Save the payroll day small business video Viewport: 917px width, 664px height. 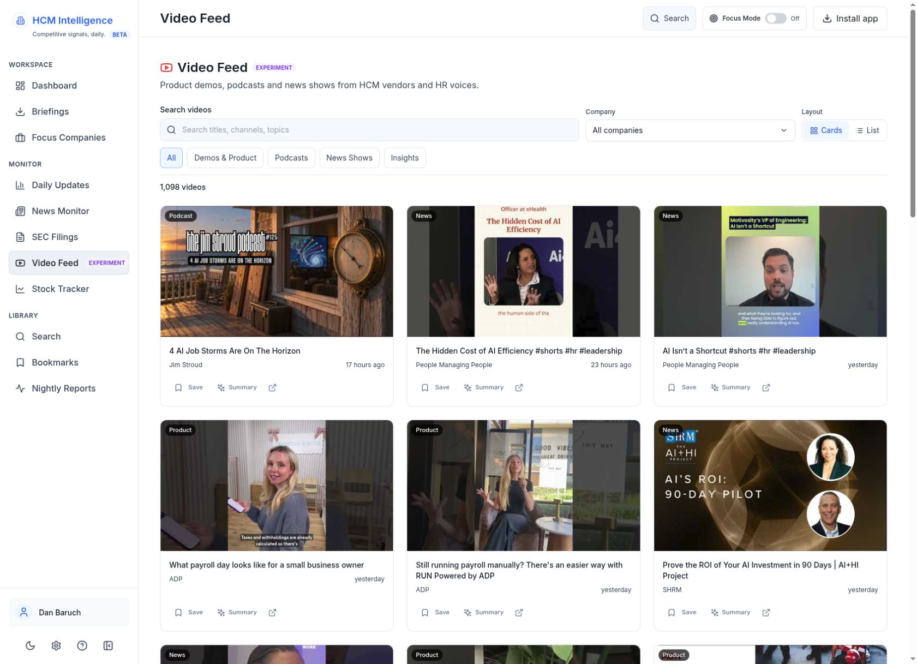tap(189, 612)
